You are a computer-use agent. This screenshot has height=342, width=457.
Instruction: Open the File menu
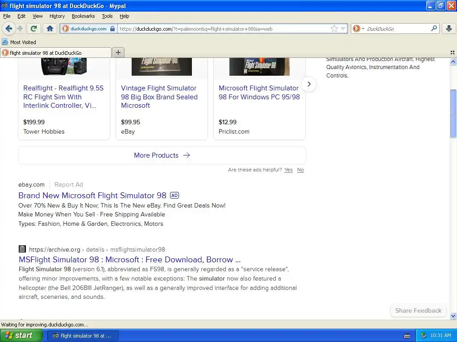tap(7, 16)
